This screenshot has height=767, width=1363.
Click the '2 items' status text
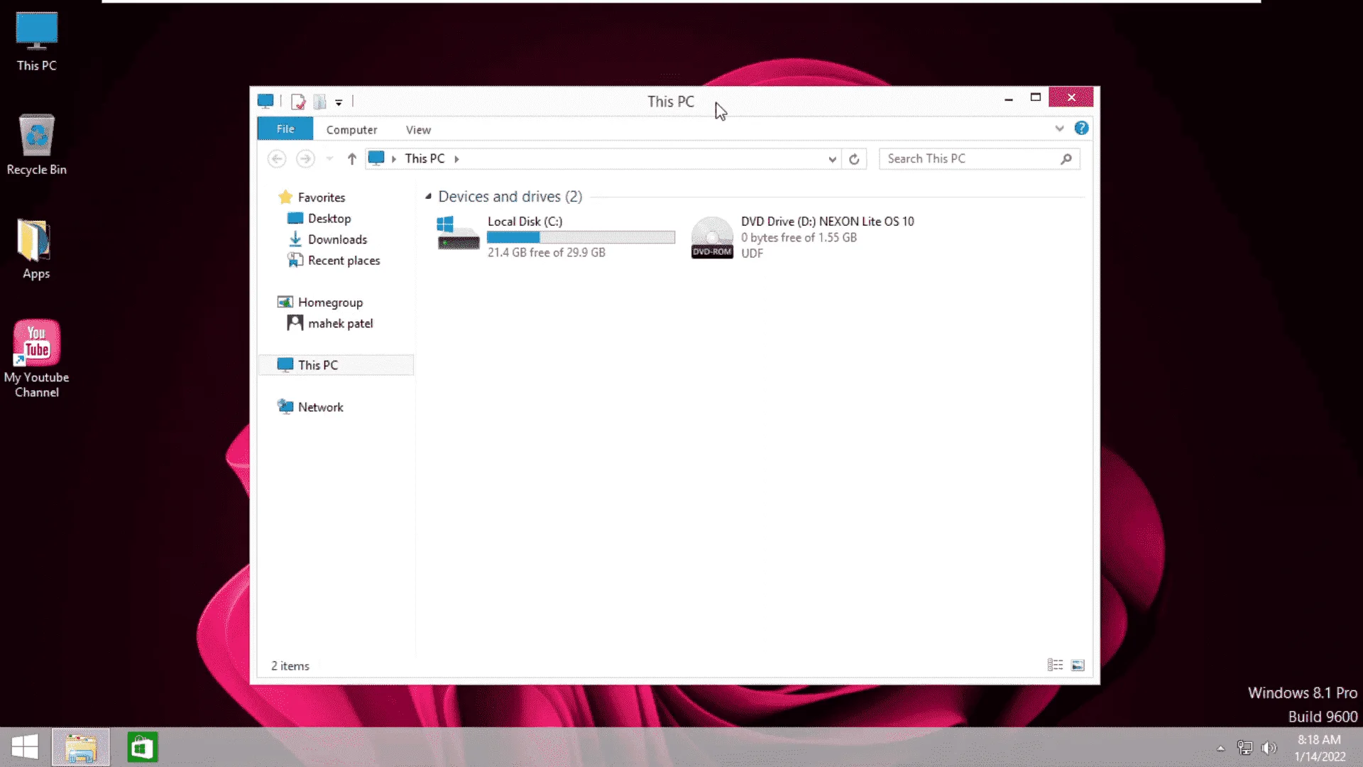click(290, 665)
